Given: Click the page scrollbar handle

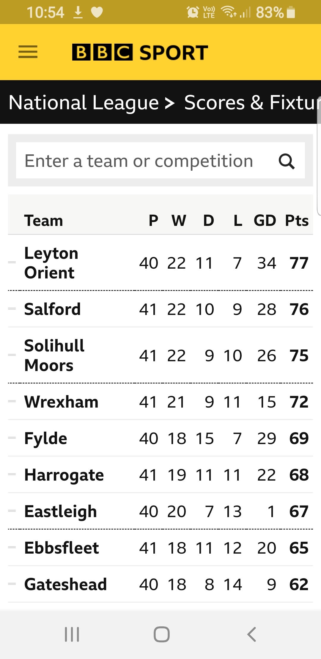Looking at the screenshot, I should 319,156.
